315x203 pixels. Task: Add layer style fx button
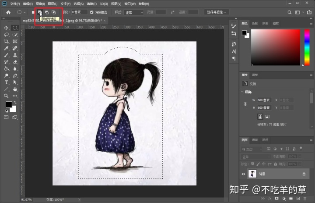[x=270, y=199]
